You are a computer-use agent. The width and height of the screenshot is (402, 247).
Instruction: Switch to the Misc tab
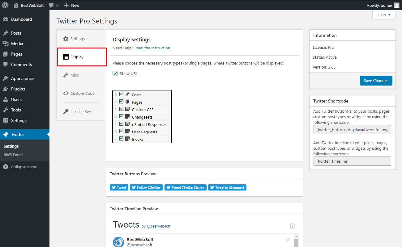point(81,75)
